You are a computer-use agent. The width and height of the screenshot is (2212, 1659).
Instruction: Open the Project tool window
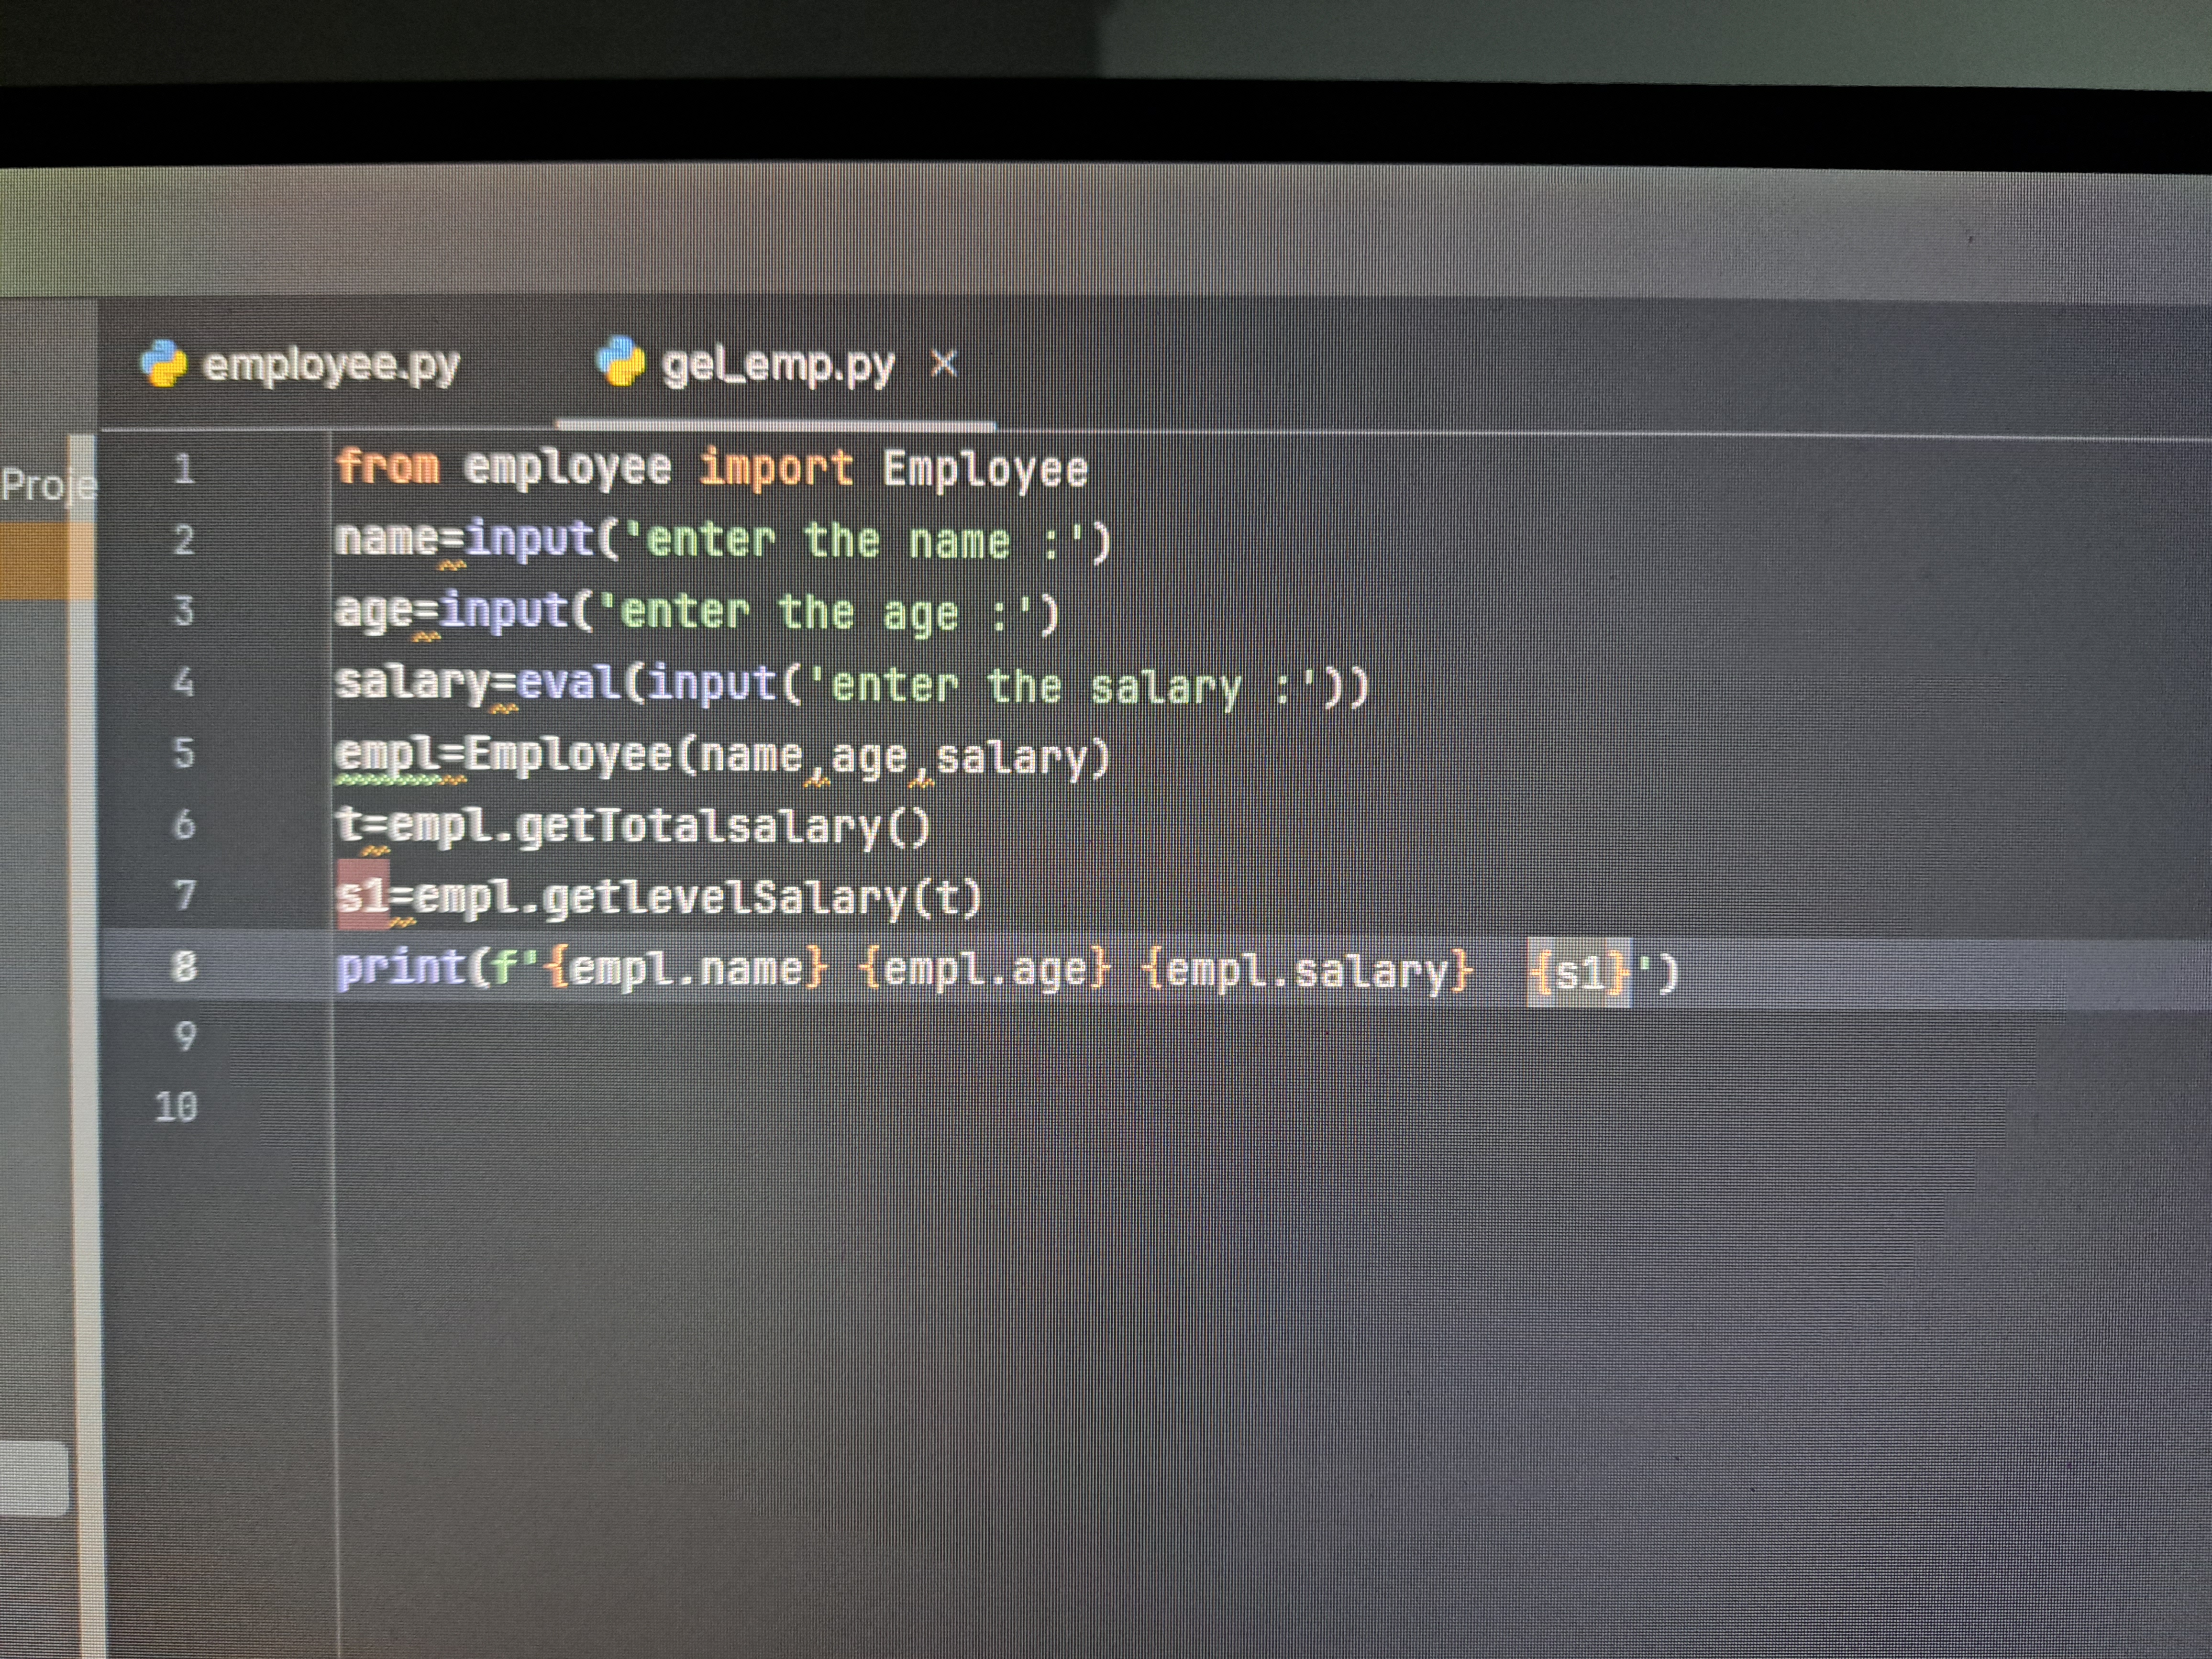click(45, 485)
